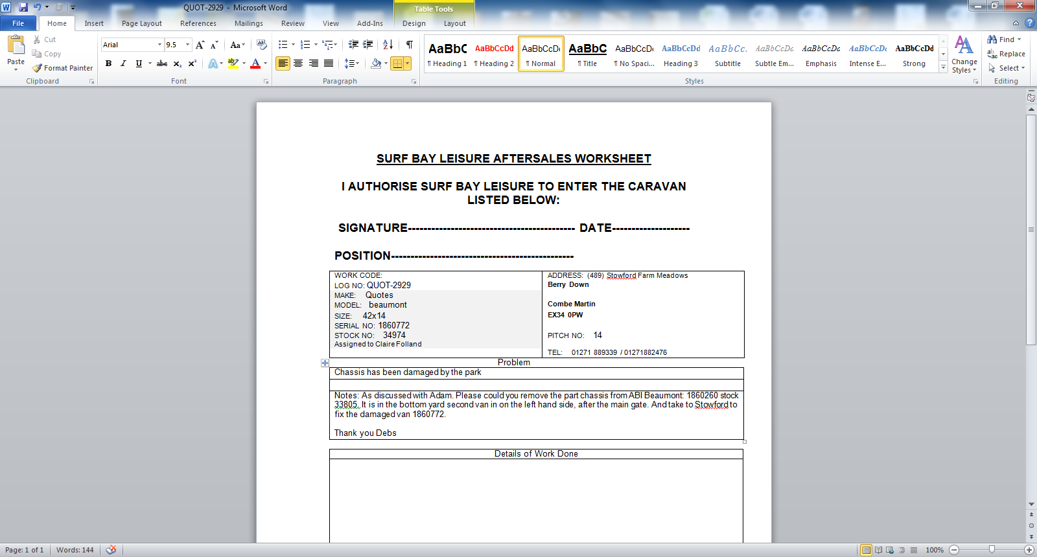Click the text highlight color swatch

[x=233, y=63]
